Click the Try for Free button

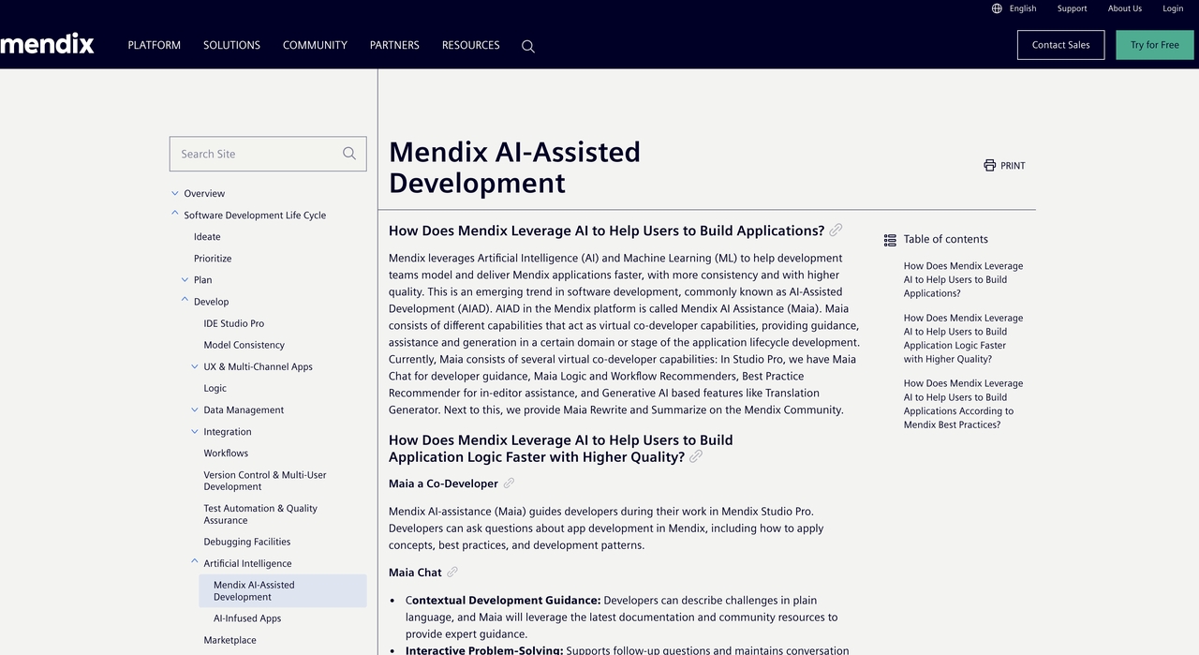pos(1155,45)
